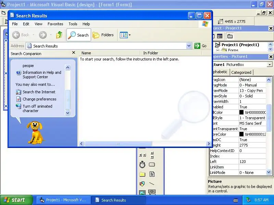Click the Address field showing Search Results
Screen dimensions: 274x205
[x=106, y=46]
